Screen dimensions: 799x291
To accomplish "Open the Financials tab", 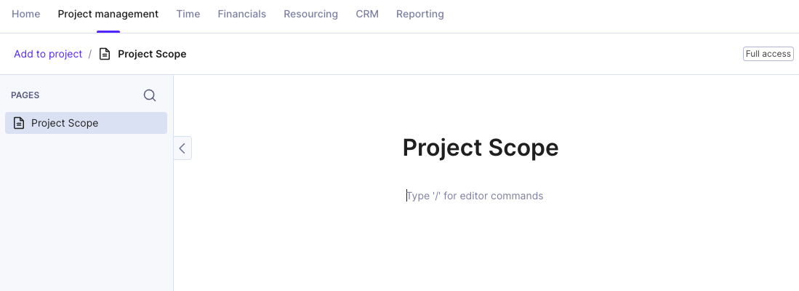I will [242, 15].
